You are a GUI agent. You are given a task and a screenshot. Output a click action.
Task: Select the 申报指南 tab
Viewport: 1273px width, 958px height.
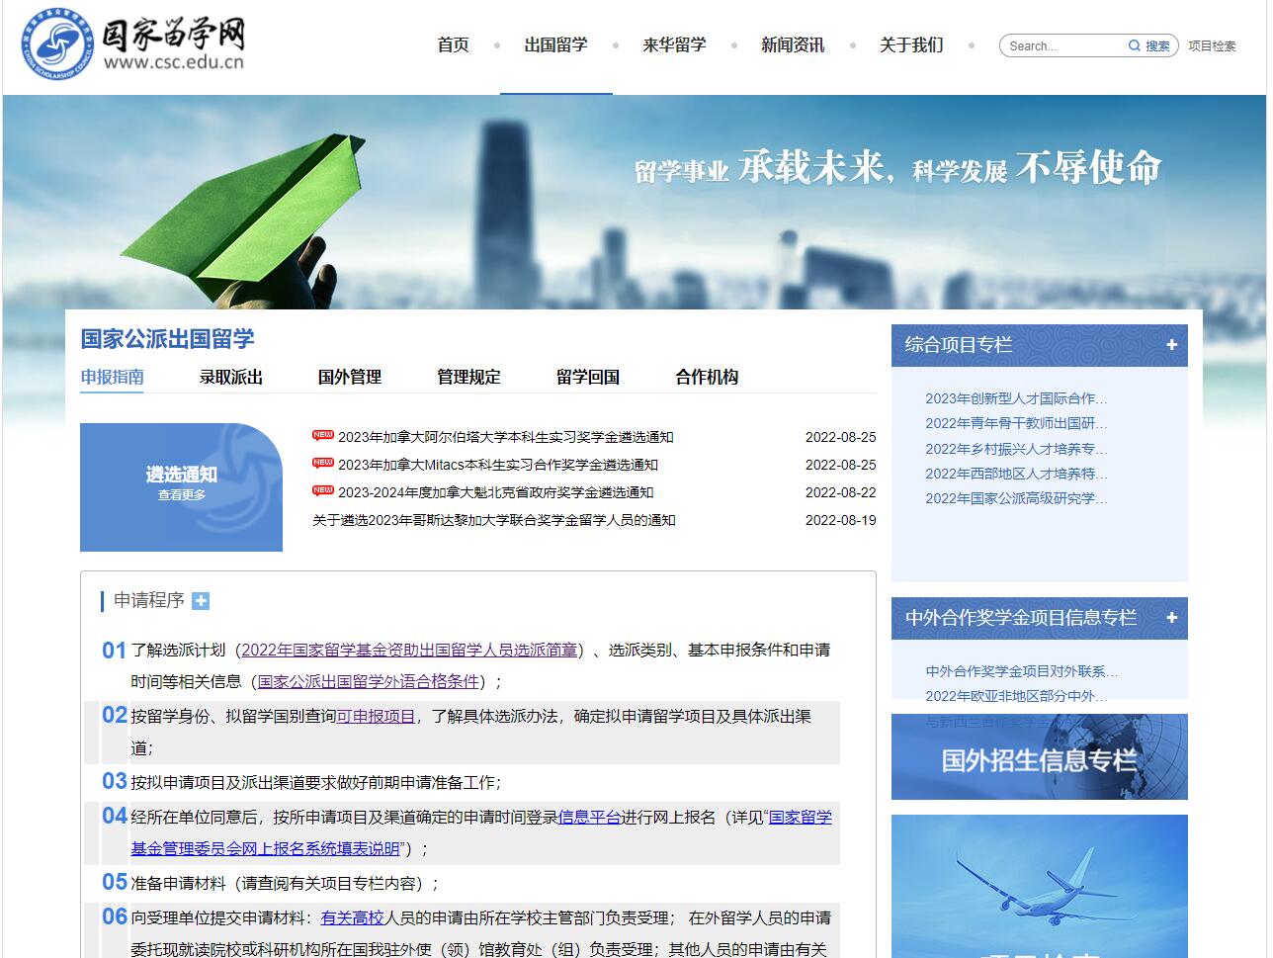(x=112, y=377)
